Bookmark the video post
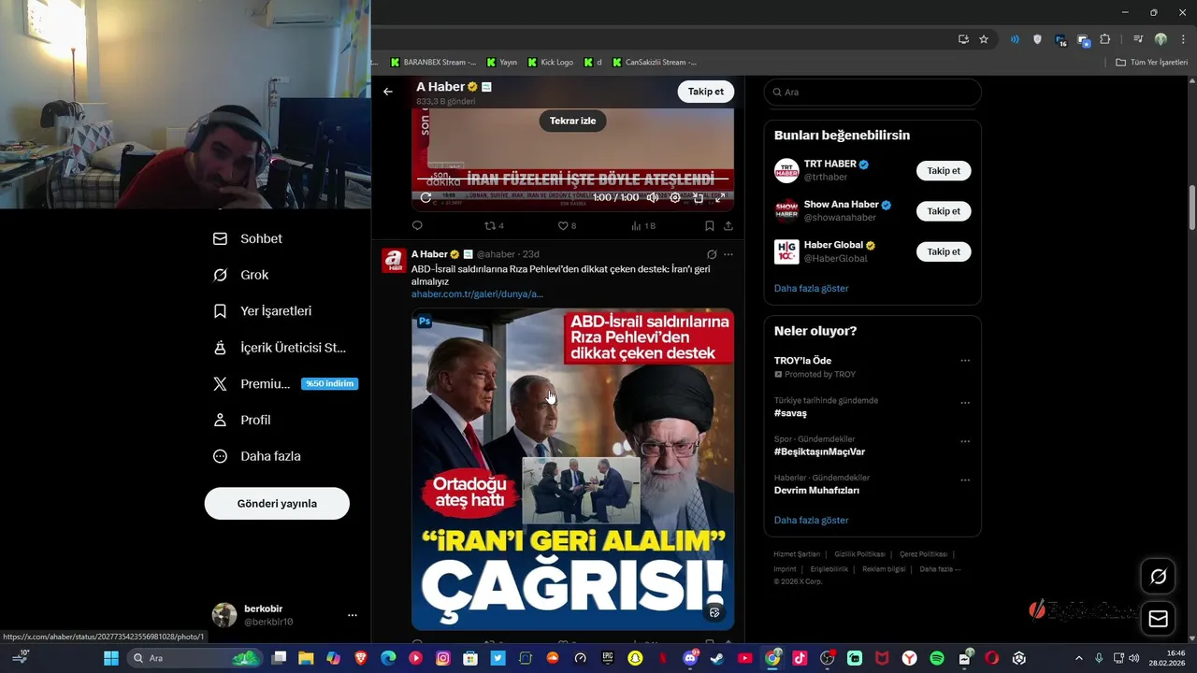The width and height of the screenshot is (1197, 673). (x=709, y=225)
